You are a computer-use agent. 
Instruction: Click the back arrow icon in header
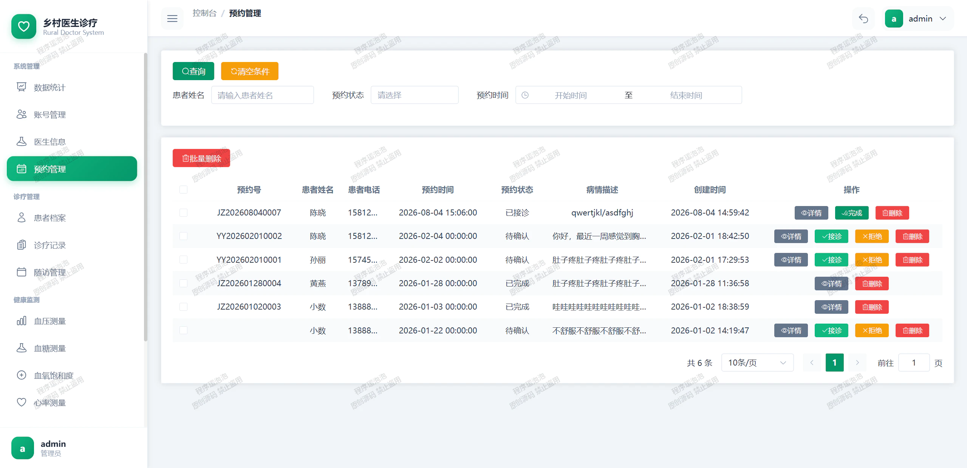click(x=863, y=19)
